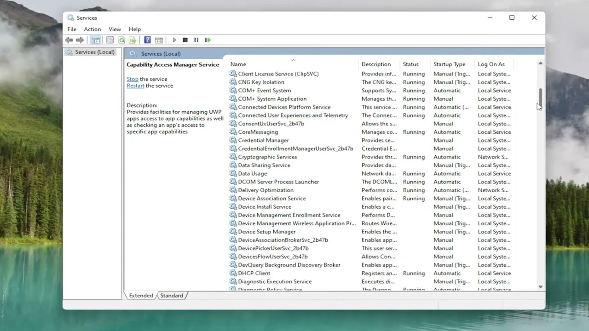Click the Show/Hide Action Pane icon
Viewport: 589px width, 331px height.
point(159,40)
